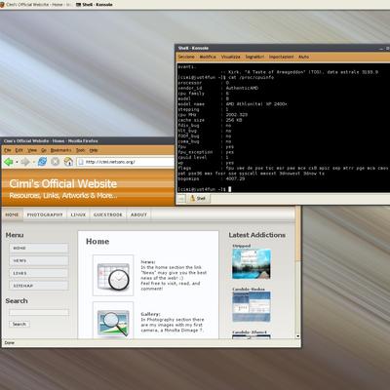Open the Firefox Bookmarks menu

click(x=60, y=150)
